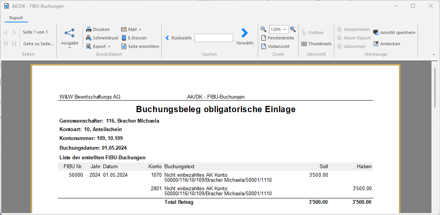Click Abbrechen in Werkzeuge
440x215 pixels.
[351, 46]
